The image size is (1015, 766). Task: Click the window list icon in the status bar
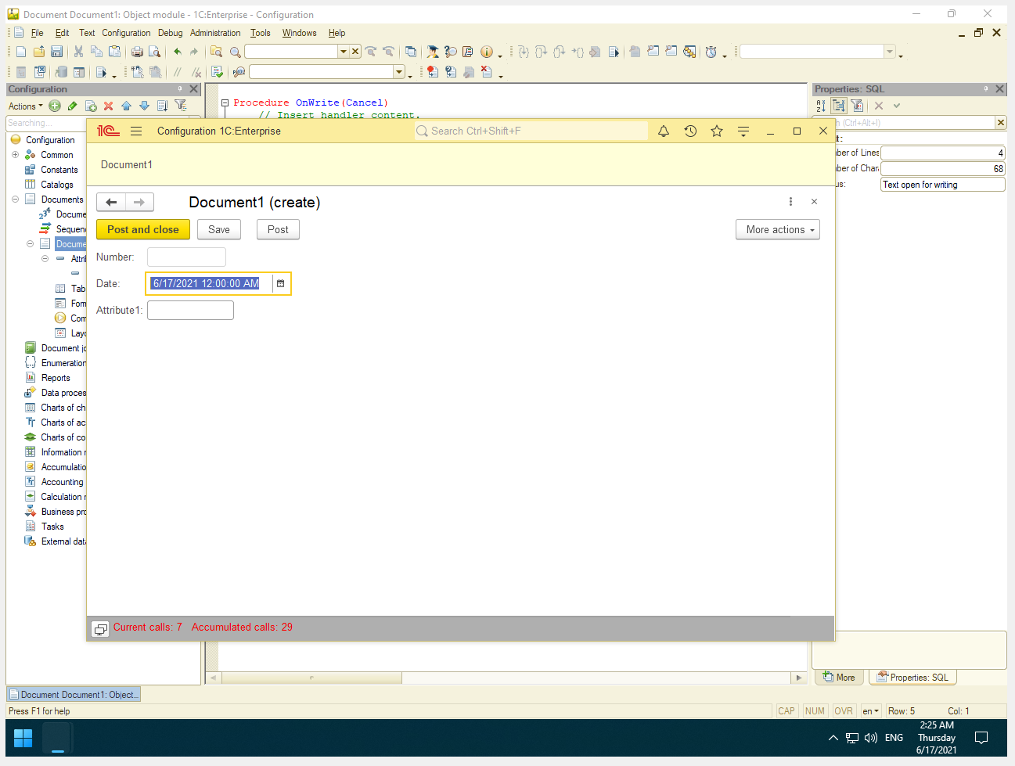click(x=100, y=628)
